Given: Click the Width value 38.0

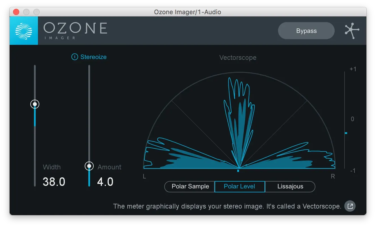Looking at the screenshot, I should point(54,182).
